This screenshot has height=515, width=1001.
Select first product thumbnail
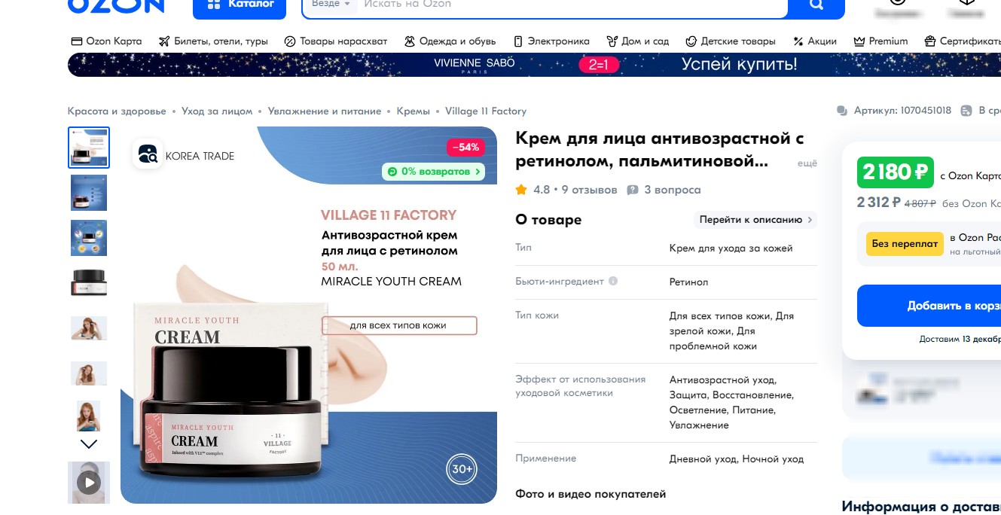coord(89,148)
